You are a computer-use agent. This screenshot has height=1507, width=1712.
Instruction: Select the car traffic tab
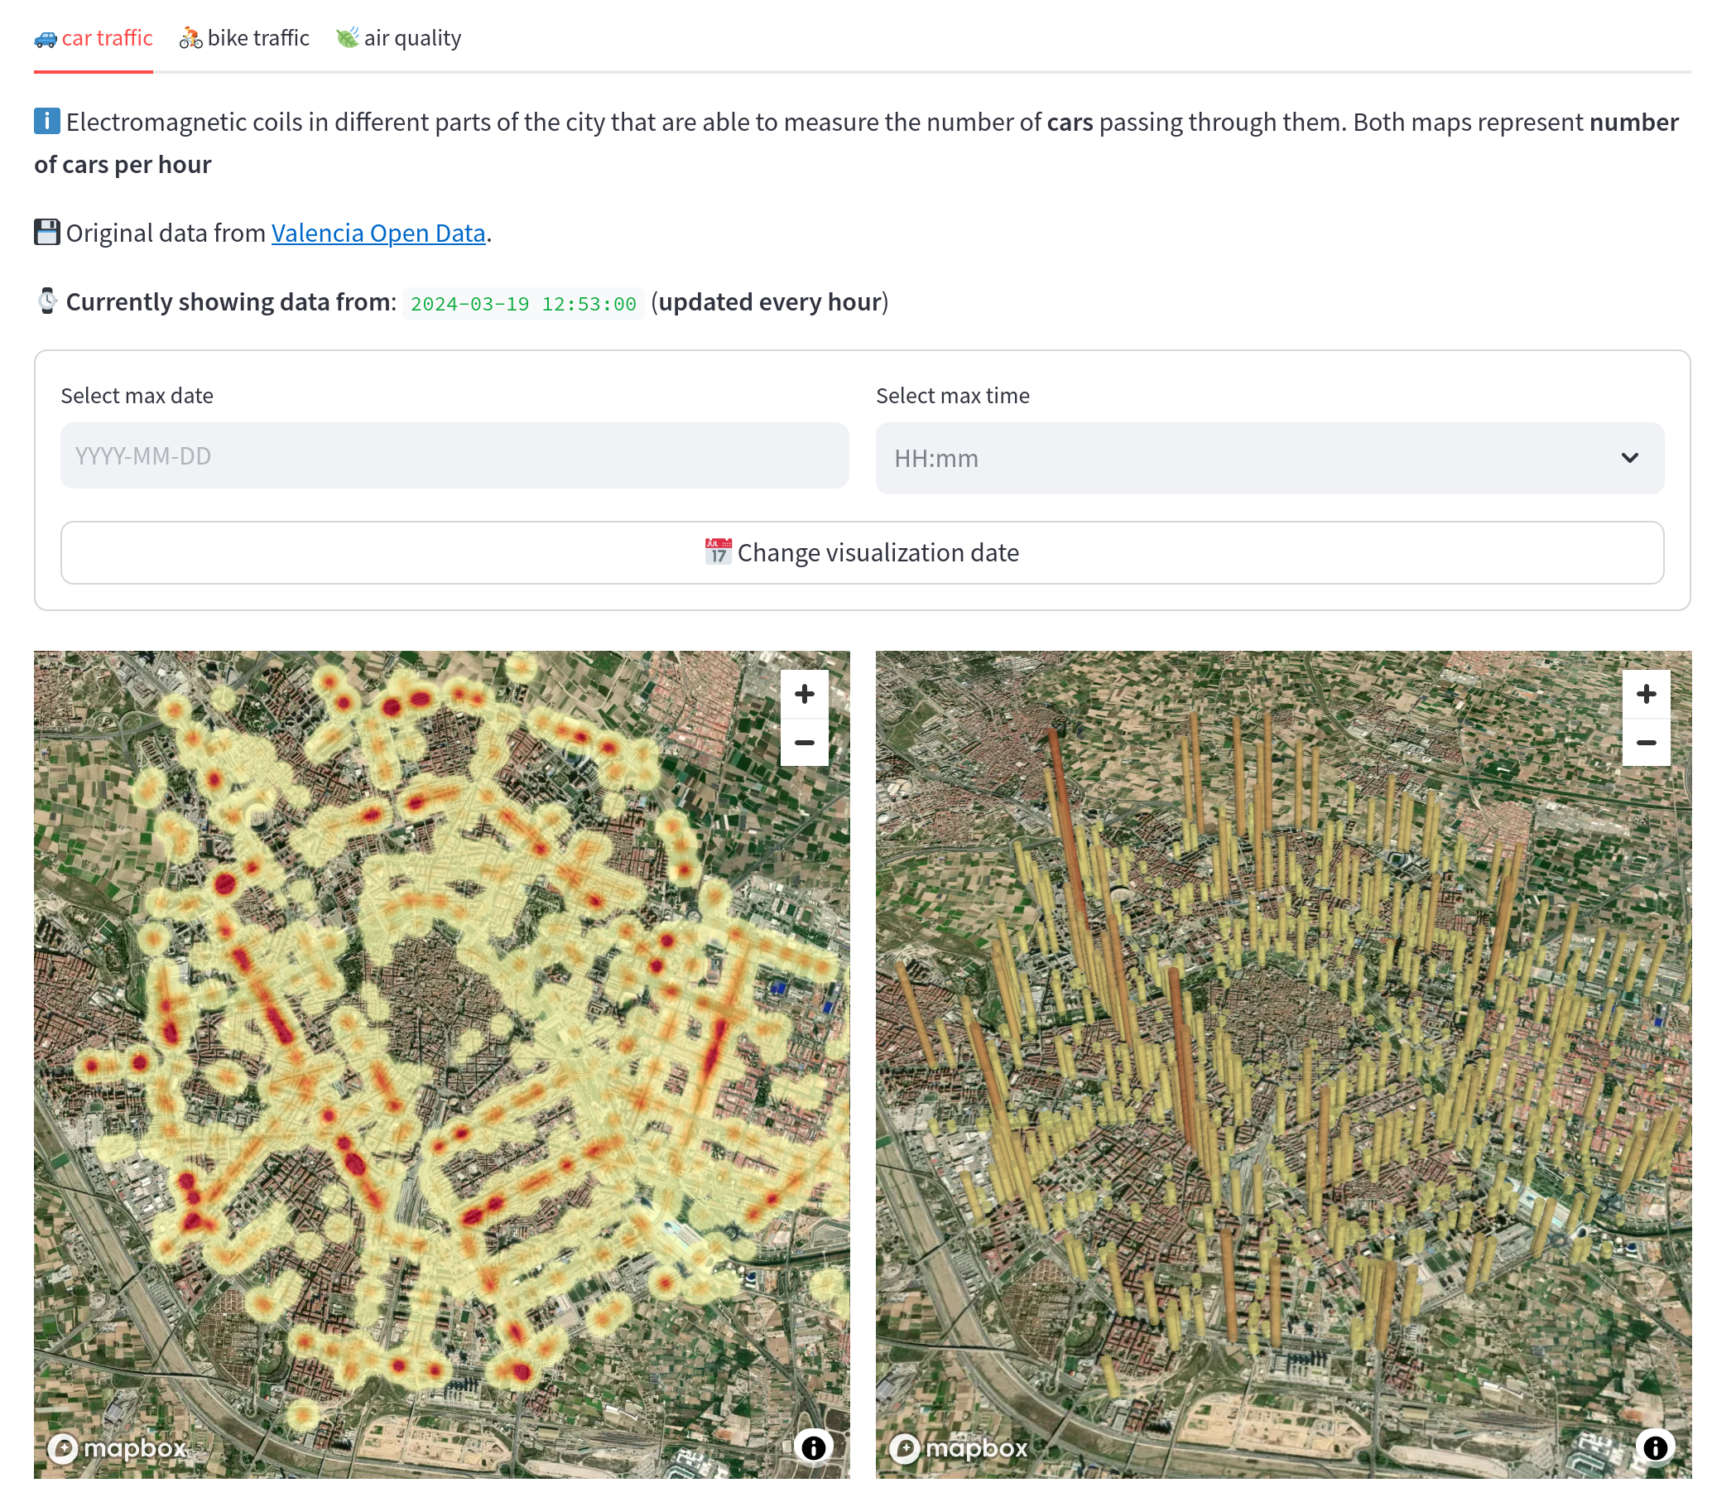(x=94, y=39)
